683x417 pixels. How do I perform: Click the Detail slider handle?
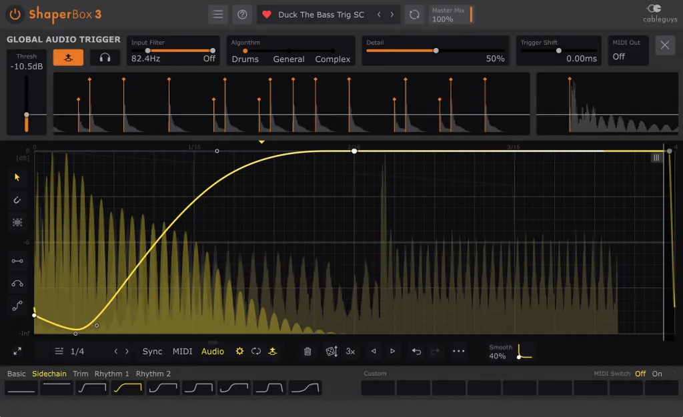coord(436,50)
